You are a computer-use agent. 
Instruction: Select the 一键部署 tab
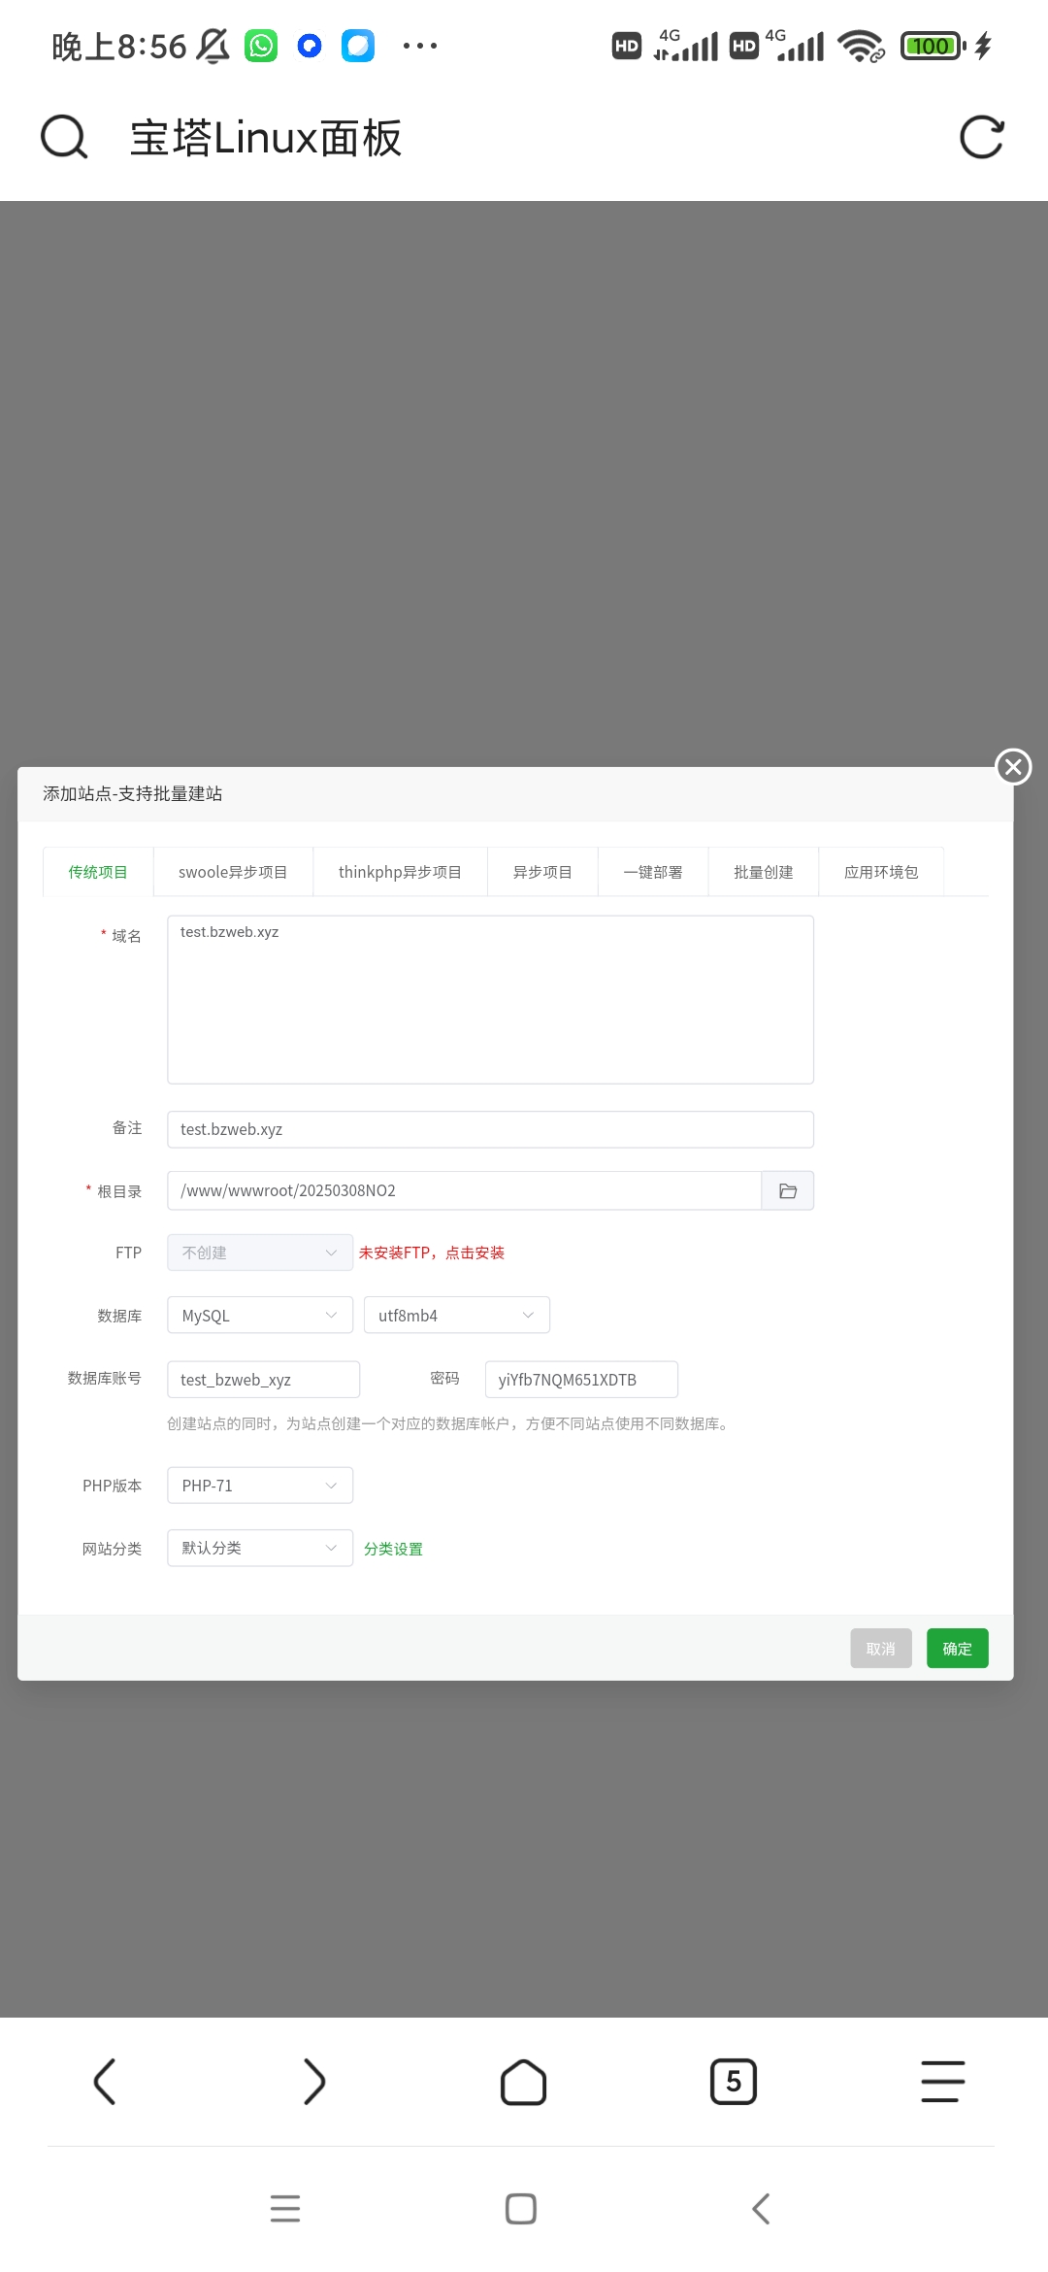point(653,872)
